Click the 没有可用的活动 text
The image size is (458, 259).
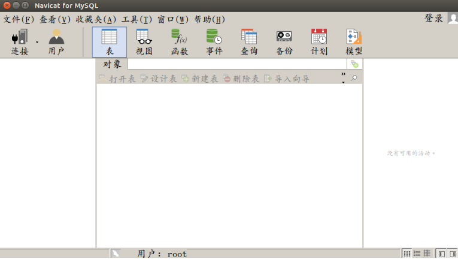click(x=411, y=153)
